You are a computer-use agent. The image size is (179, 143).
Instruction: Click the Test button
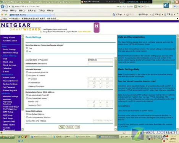77,127
